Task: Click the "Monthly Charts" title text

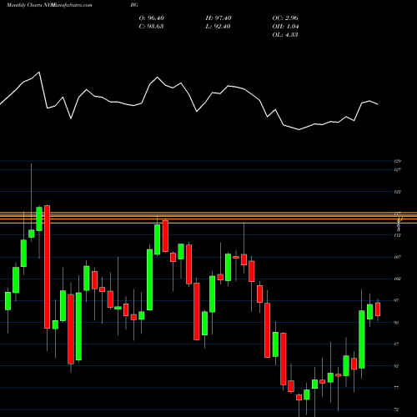Action: click(24, 5)
